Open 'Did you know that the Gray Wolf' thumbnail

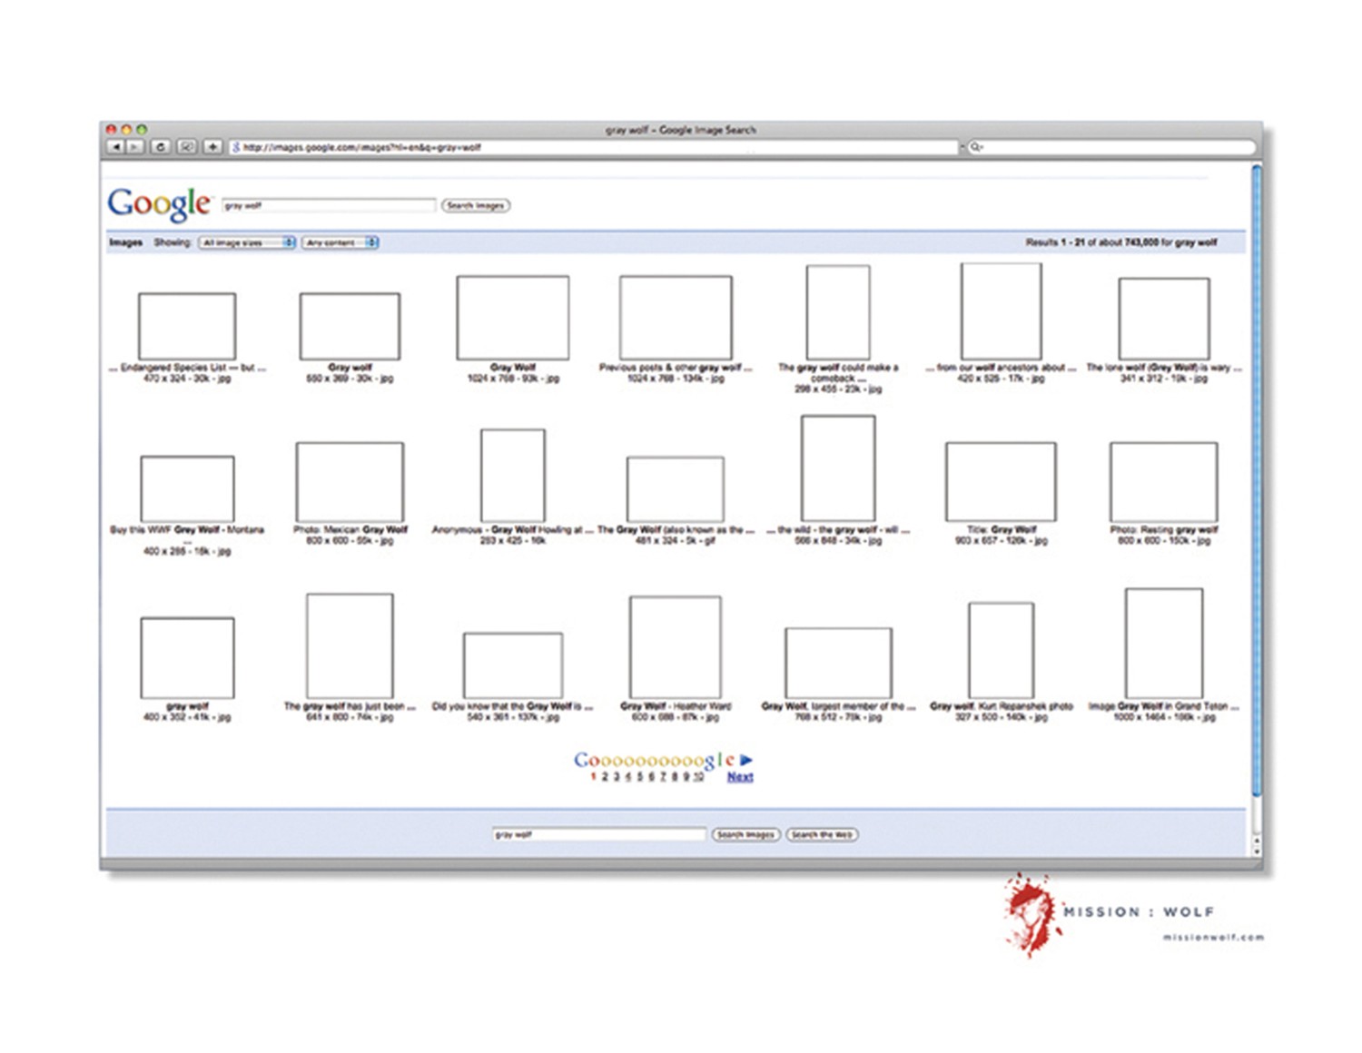click(x=513, y=666)
